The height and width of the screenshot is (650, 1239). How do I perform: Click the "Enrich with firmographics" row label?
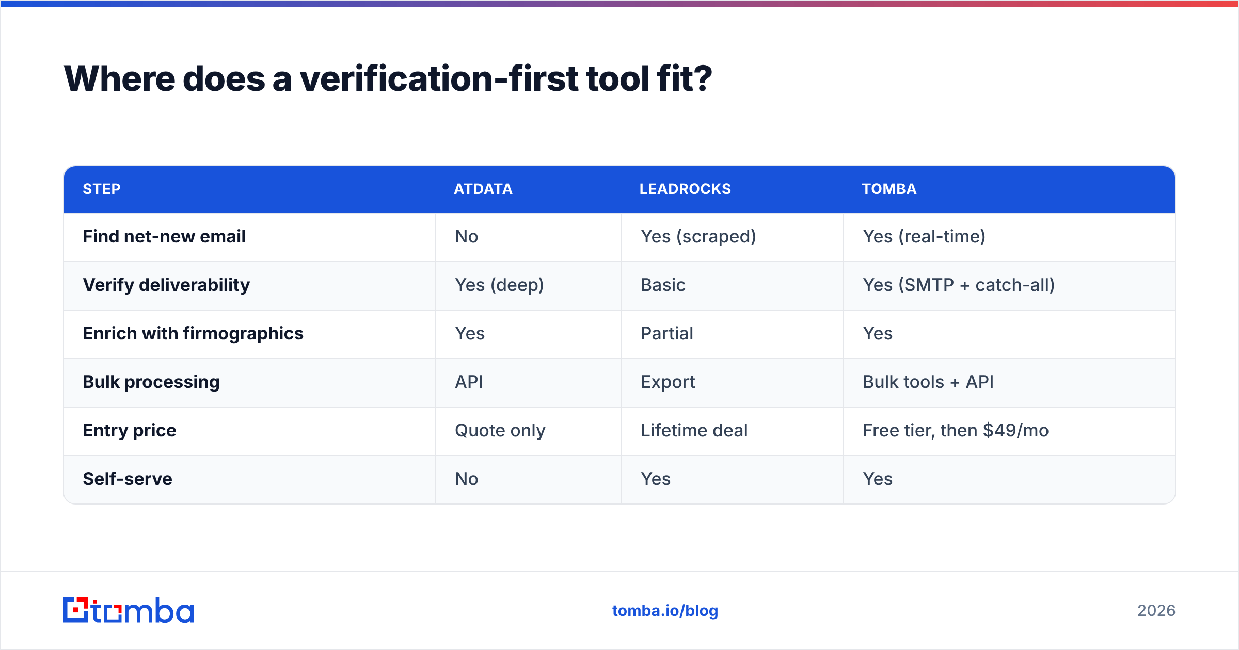pyautogui.click(x=193, y=333)
